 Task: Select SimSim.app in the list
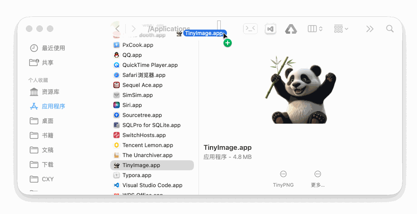click(152, 95)
